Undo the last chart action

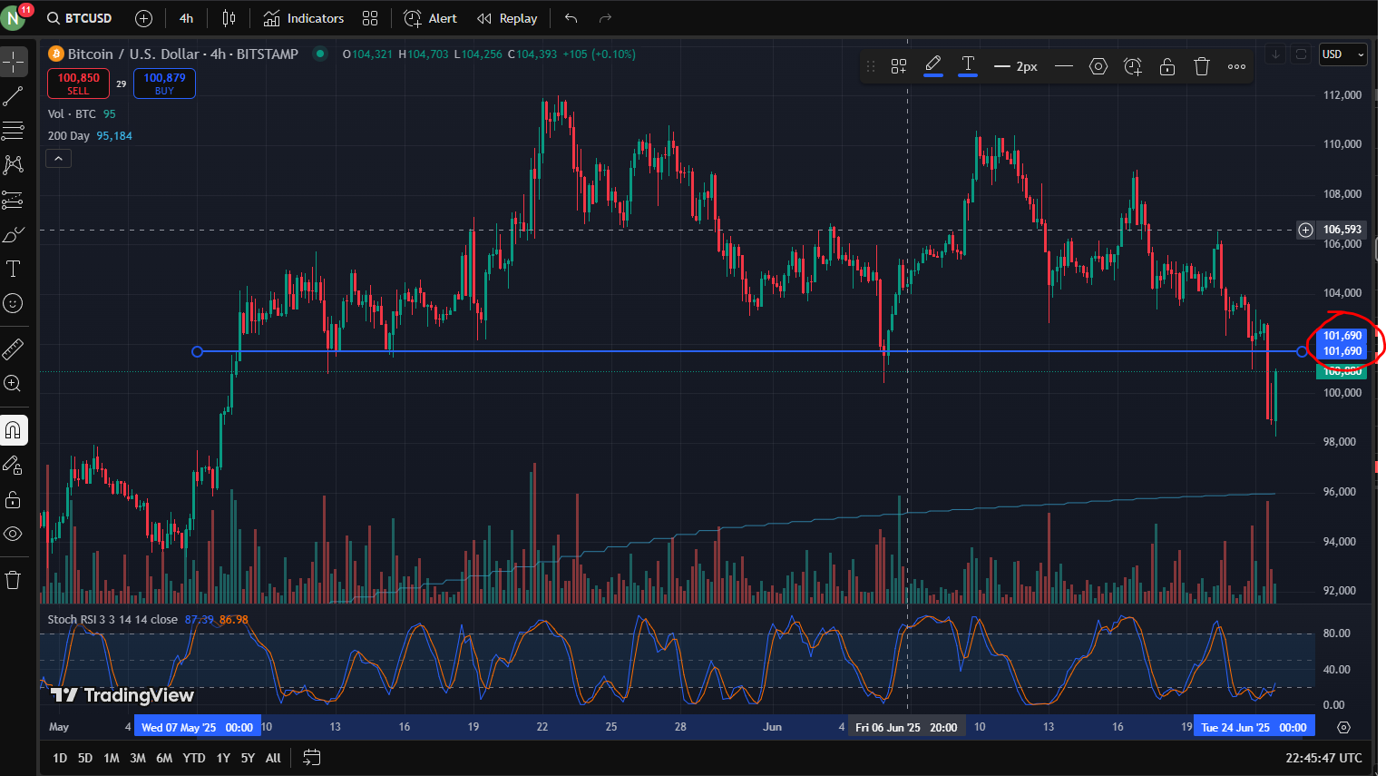tap(571, 18)
